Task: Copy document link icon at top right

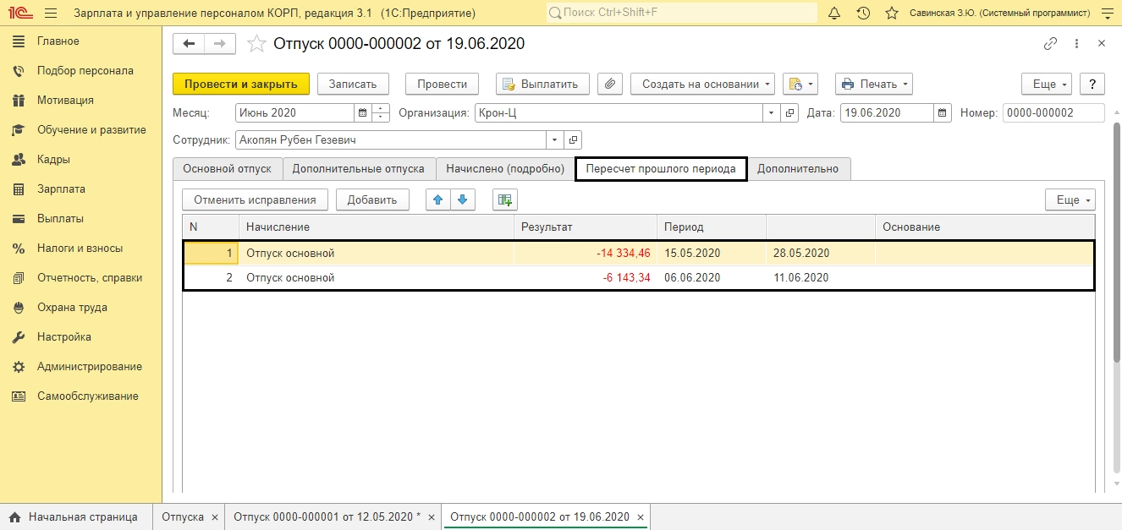Action: pos(1051,44)
